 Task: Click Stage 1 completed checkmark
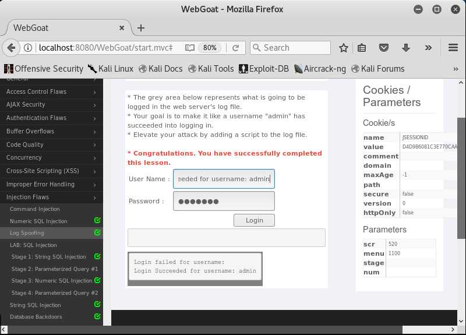click(x=97, y=256)
